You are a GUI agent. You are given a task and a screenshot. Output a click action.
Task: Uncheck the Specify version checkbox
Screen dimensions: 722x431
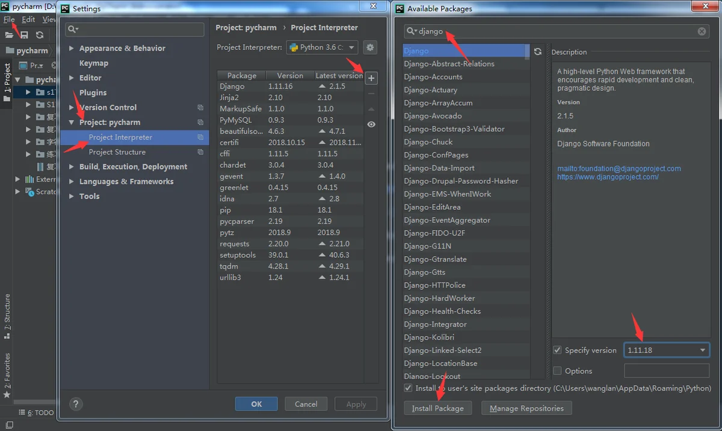click(x=557, y=350)
